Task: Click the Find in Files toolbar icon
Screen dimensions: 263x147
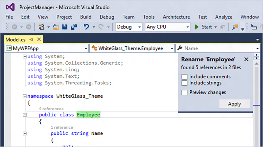Action: [x=235, y=27]
